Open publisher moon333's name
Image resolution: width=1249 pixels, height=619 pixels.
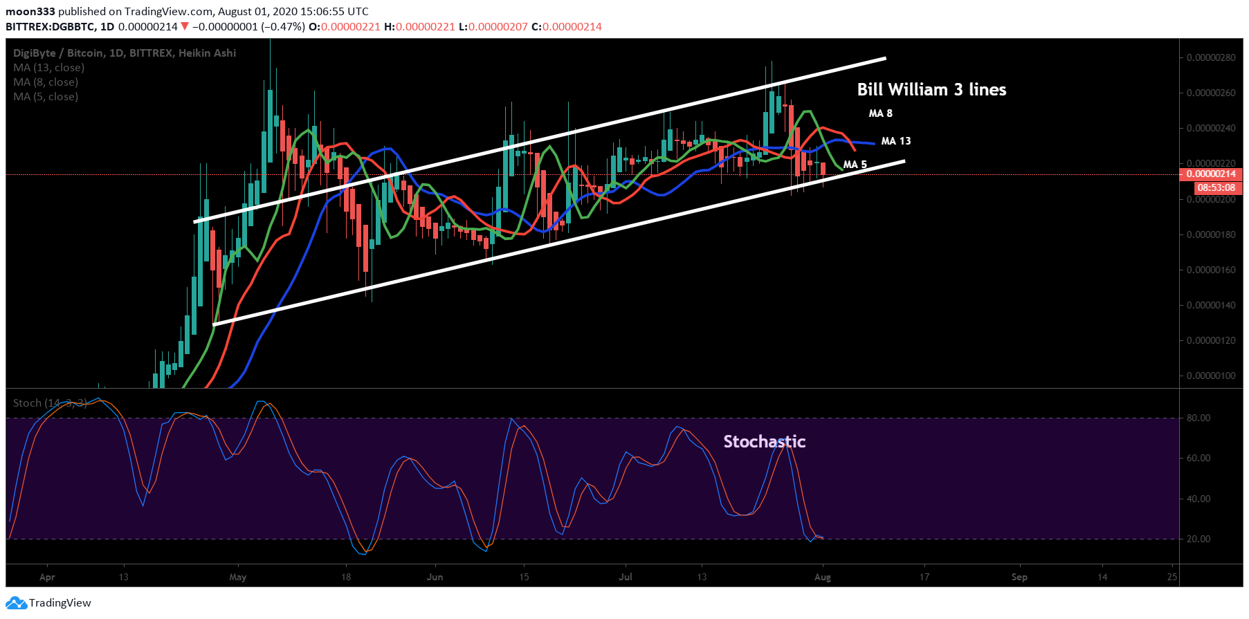tap(30, 12)
